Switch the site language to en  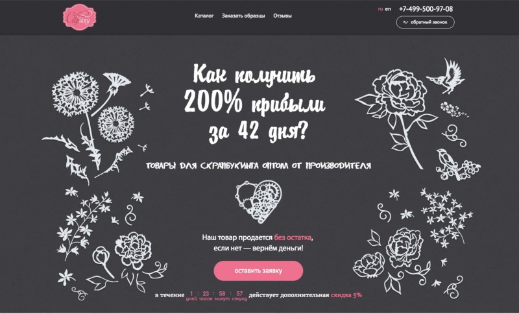click(x=388, y=9)
